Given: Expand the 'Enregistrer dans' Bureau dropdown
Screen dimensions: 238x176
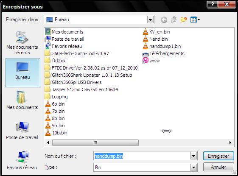Looking at the screenshot, I should (x=150, y=20).
